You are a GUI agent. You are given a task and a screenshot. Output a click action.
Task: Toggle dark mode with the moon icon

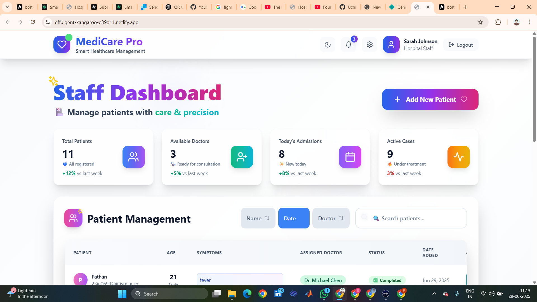pos(328,45)
